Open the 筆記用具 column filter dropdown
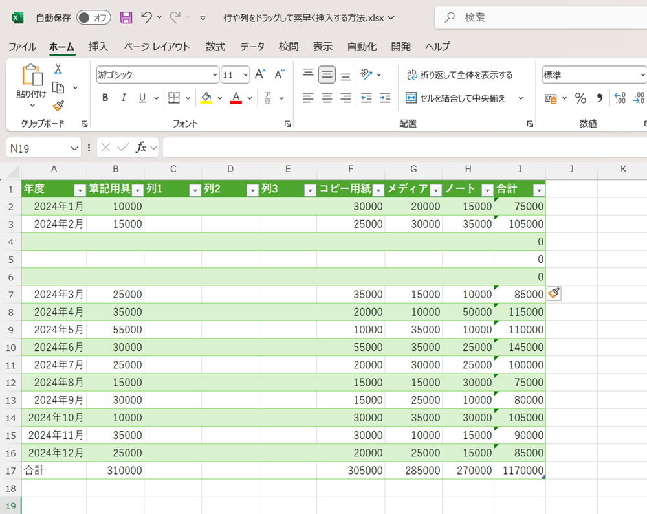 click(x=138, y=190)
